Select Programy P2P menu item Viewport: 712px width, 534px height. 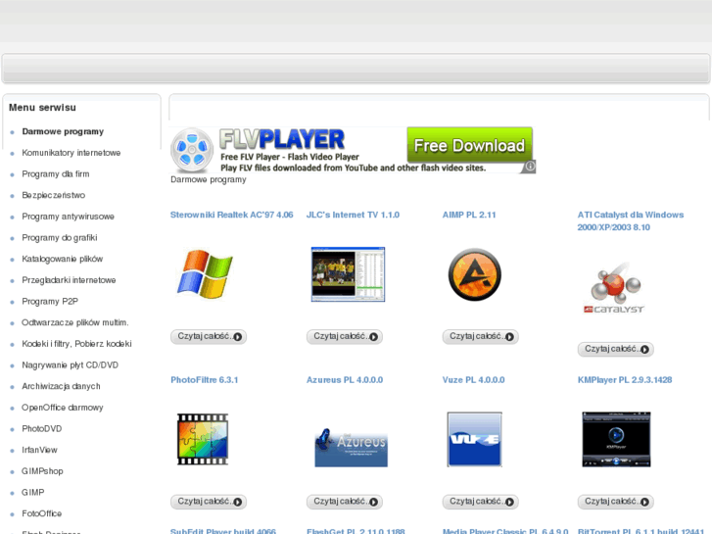(50, 302)
